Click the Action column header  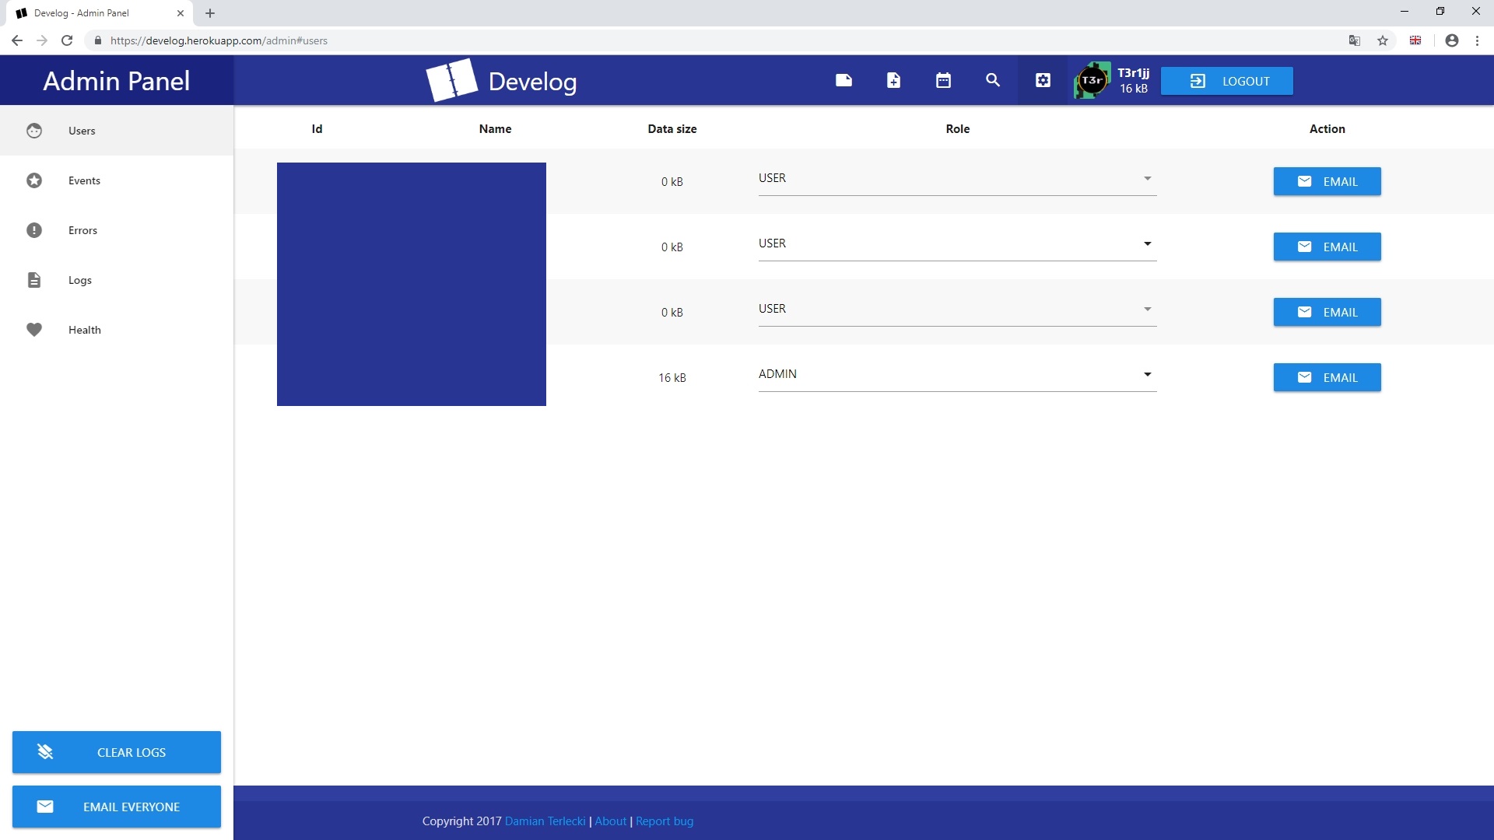[x=1327, y=129]
